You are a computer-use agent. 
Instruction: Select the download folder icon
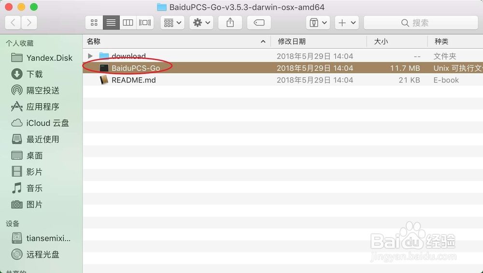pos(104,56)
